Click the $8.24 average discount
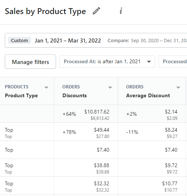Viewport: 187px width, 196px height. point(171,130)
